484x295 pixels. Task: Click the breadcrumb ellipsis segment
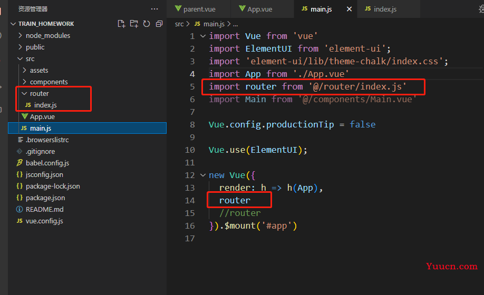pos(235,24)
